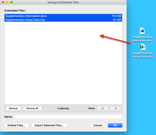Select Supplementary Assay Data.xlsx in the list
The image size is (156, 135).
click(63, 20)
